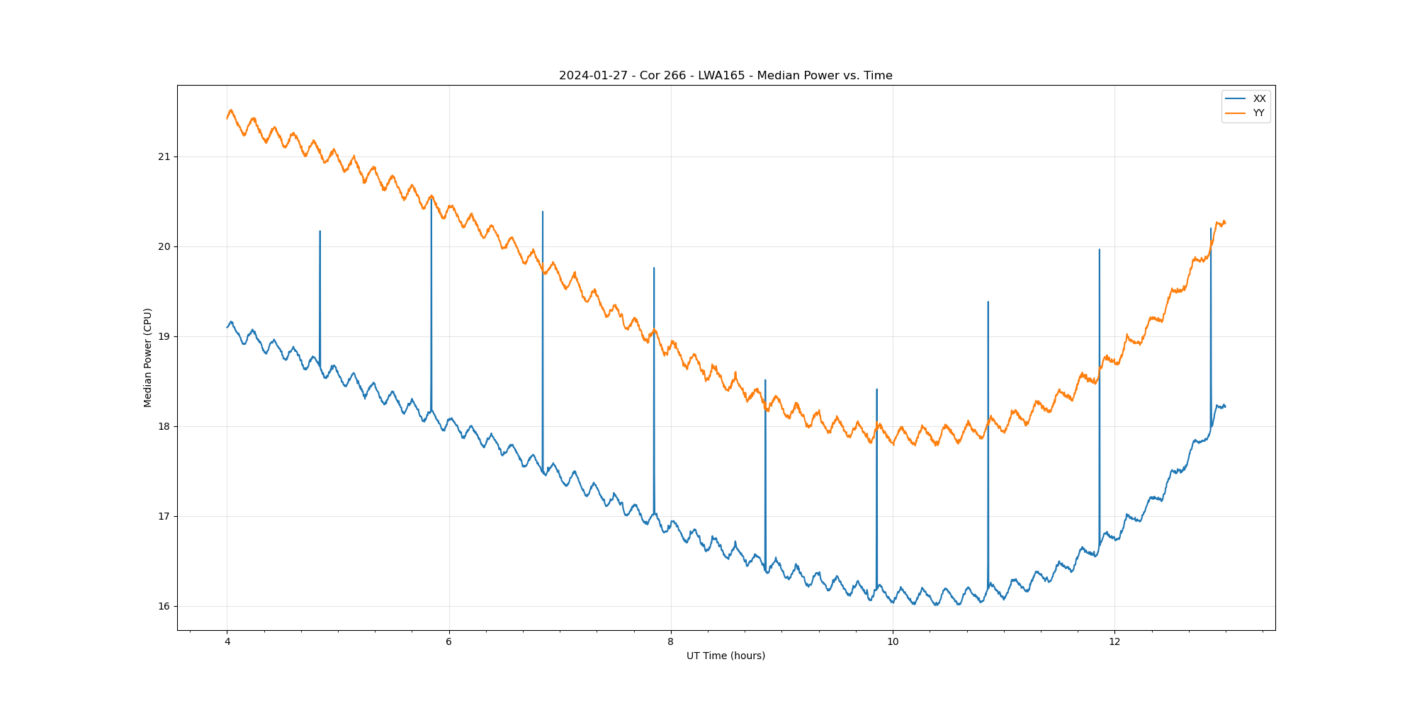The height and width of the screenshot is (708, 1417).
Task: Click peak of first blue spike before hour 5
Action: tap(320, 232)
